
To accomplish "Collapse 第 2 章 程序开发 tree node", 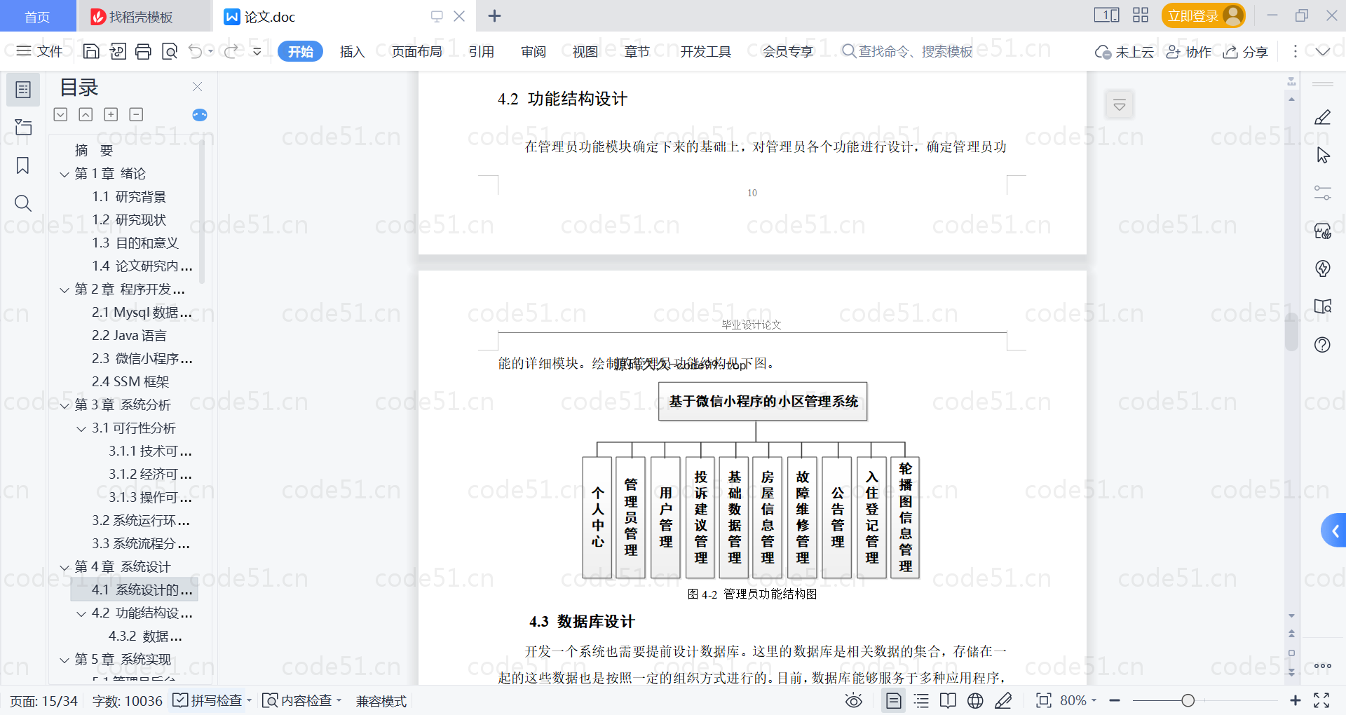I will click(64, 290).
